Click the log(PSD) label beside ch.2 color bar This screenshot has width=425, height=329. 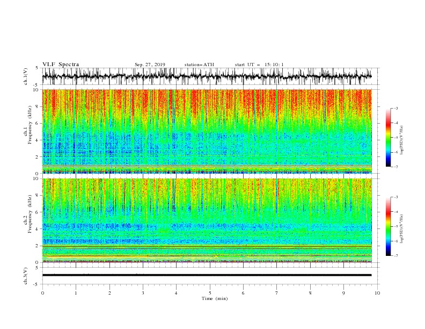pos(401,228)
